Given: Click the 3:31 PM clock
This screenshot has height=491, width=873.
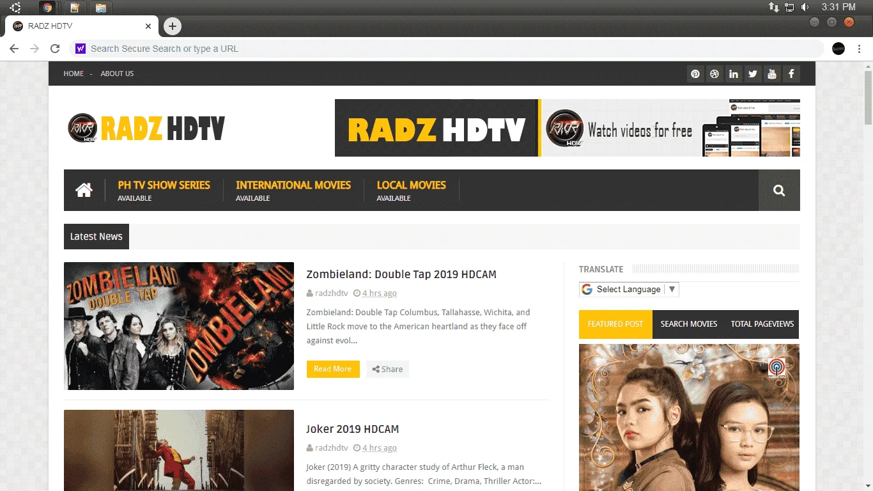Looking at the screenshot, I should (838, 7).
